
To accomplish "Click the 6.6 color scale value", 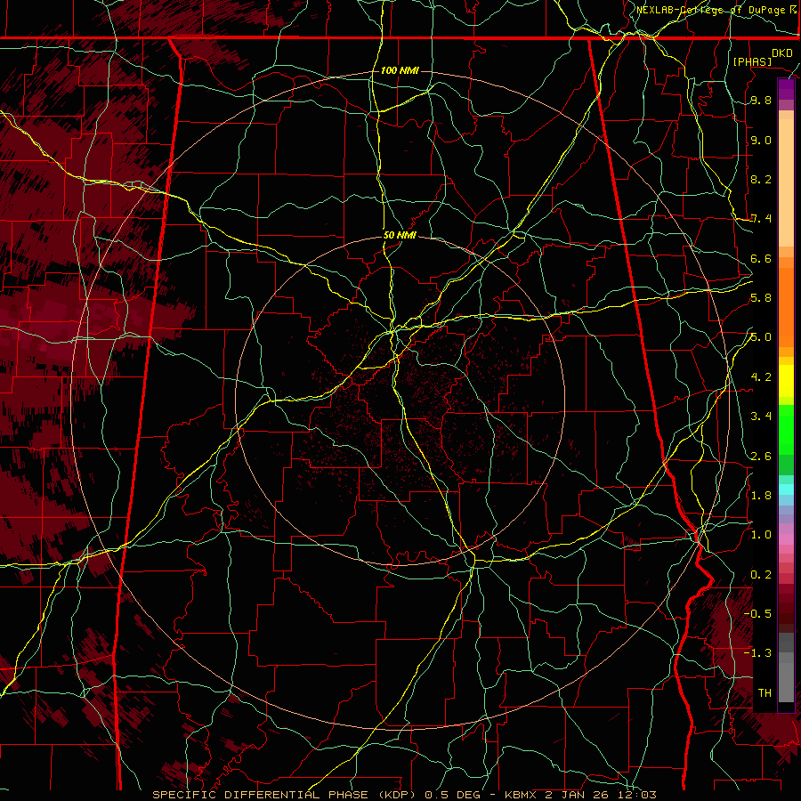I will pos(761,258).
